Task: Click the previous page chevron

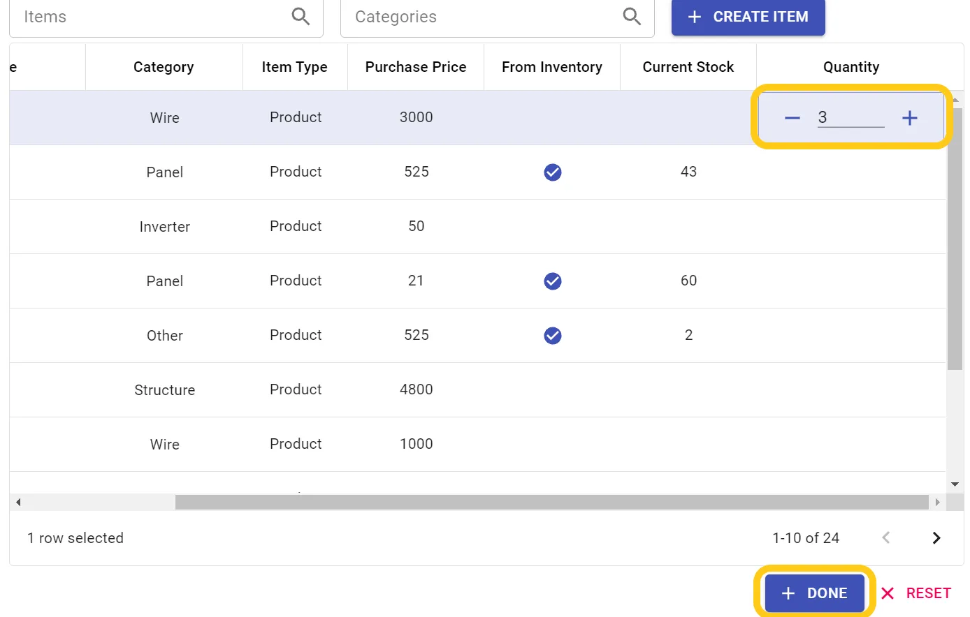Action: tap(886, 537)
